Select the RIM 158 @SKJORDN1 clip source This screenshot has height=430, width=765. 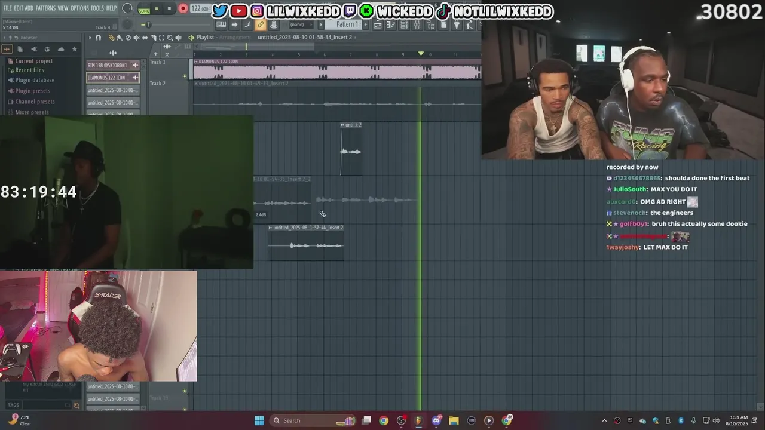point(112,65)
